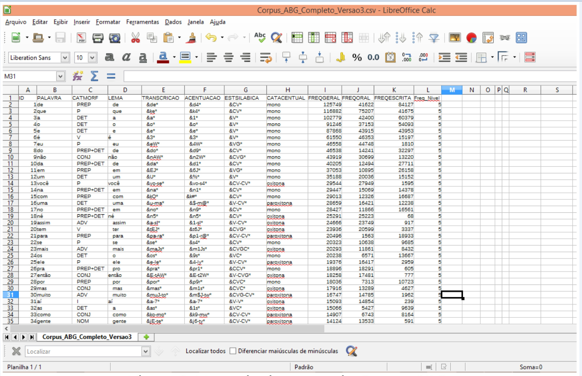Open the Dados menu

(173, 22)
